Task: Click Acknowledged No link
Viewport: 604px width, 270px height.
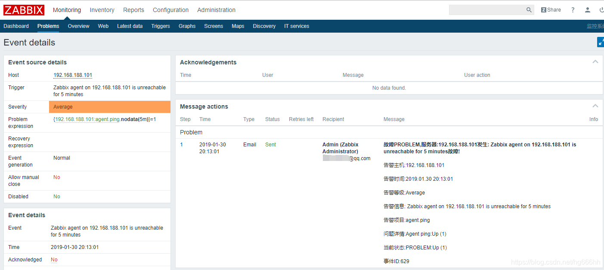Action: (x=54, y=260)
